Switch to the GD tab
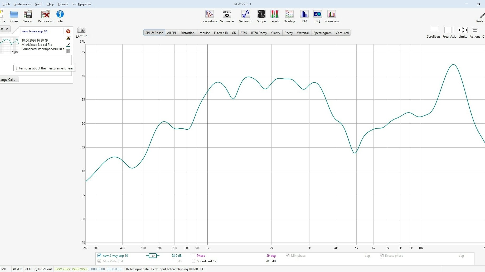 pyautogui.click(x=234, y=33)
